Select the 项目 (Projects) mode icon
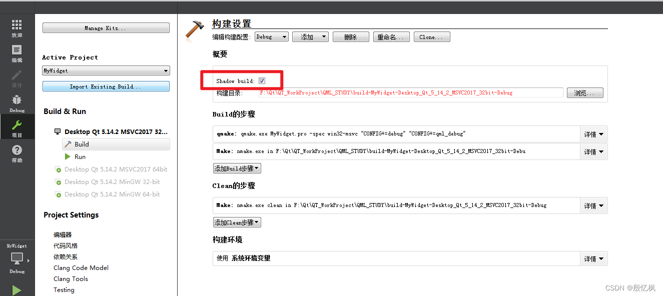The image size is (663, 296). click(17, 126)
